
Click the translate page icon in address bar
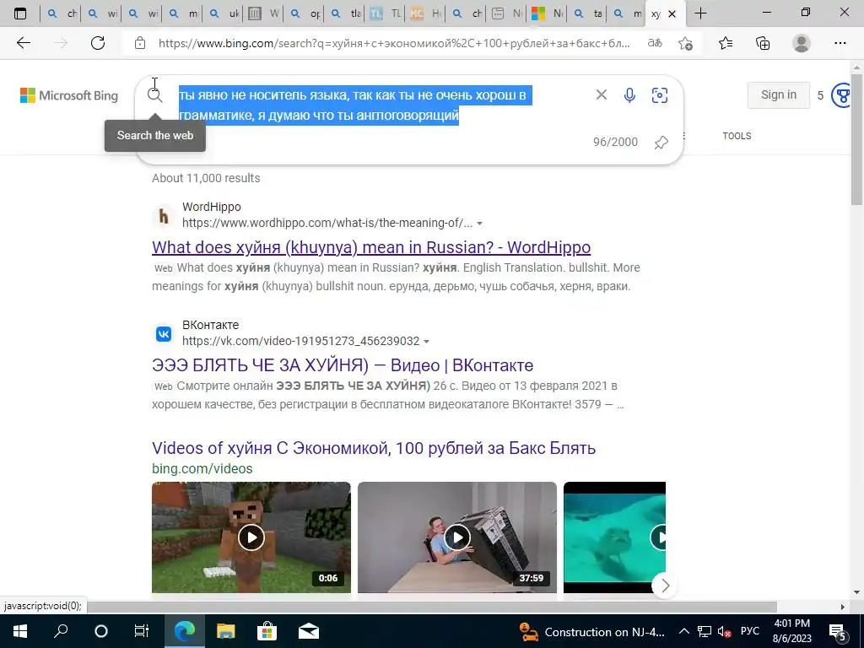(655, 43)
